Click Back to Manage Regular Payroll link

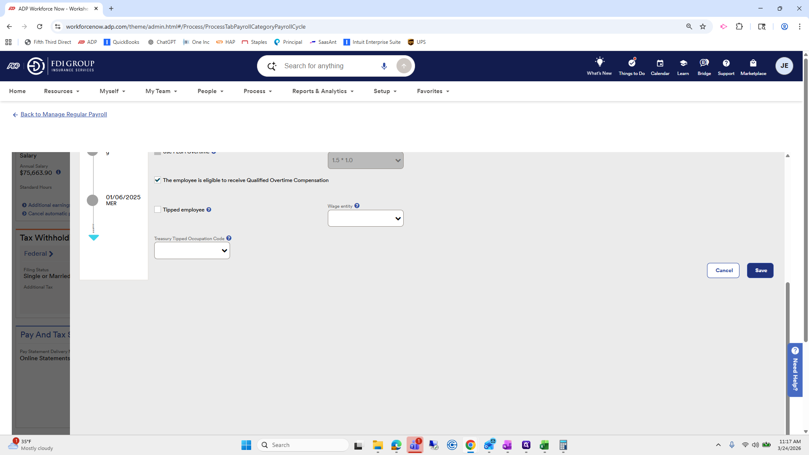64,115
